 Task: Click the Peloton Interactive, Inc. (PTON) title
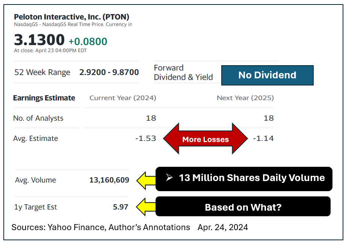click(x=71, y=17)
